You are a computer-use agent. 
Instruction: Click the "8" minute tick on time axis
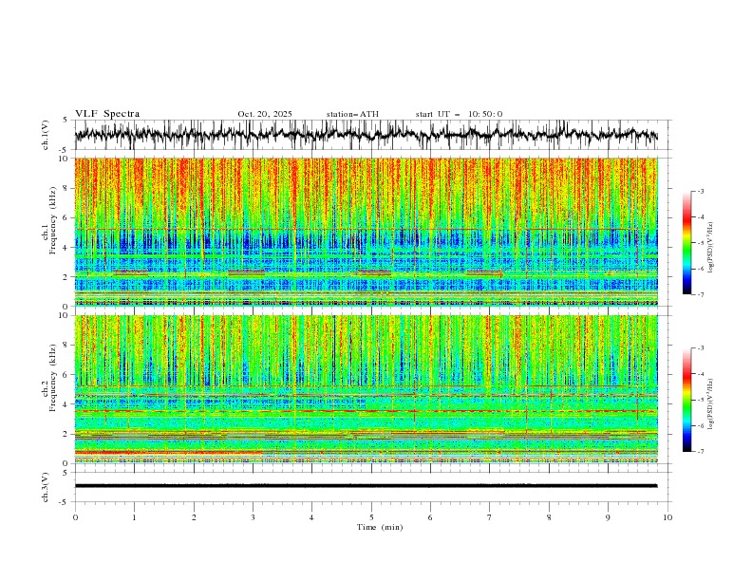coord(549,517)
